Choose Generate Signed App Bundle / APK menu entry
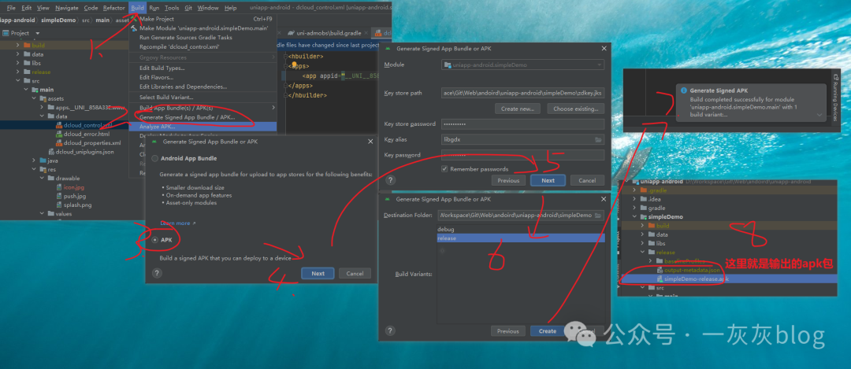Viewport: 851px width, 369px height. (x=187, y=117)
